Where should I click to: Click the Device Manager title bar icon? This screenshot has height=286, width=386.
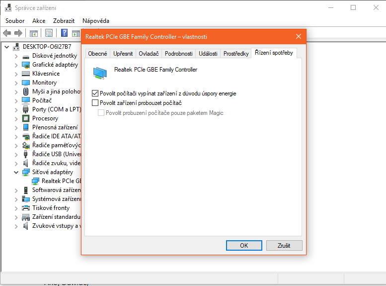click(x=8, y=7)
